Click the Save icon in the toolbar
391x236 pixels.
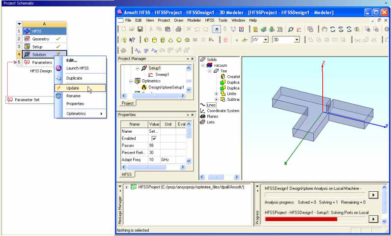click(x=140, y=29)
